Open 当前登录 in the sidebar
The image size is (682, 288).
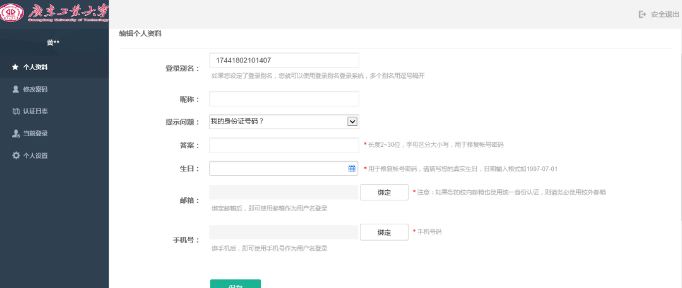click(x=54, y=134)
